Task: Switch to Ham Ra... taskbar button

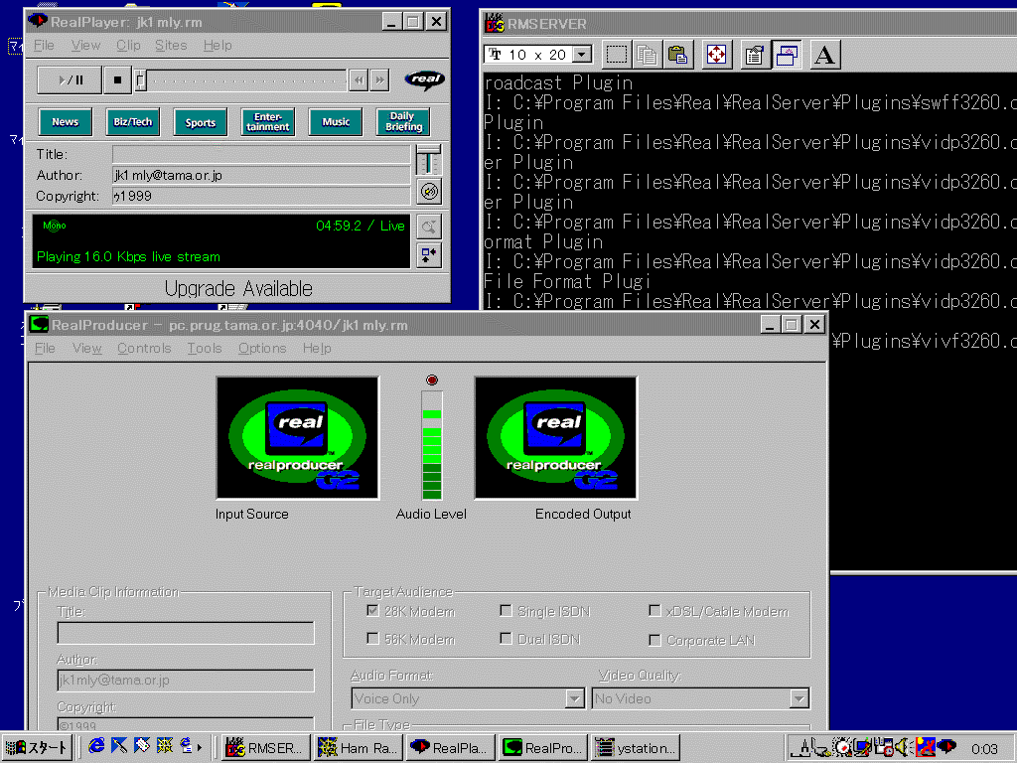Action: [359, 747]
